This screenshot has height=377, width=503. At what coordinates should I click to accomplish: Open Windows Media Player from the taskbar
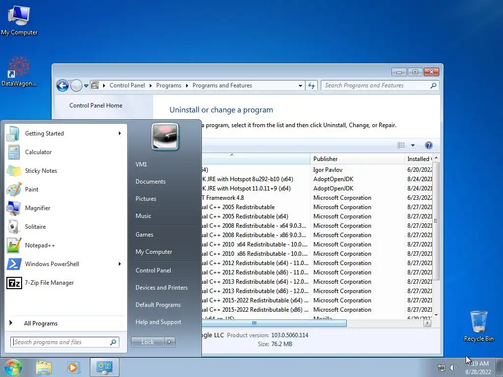73,368
